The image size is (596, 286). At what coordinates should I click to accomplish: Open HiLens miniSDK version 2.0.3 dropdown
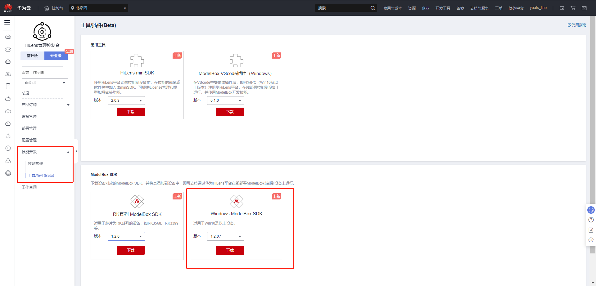tap(126, 101)
